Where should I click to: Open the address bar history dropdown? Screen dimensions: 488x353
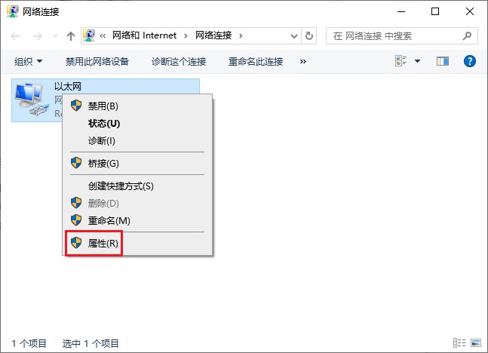click(x=294, y=36)
